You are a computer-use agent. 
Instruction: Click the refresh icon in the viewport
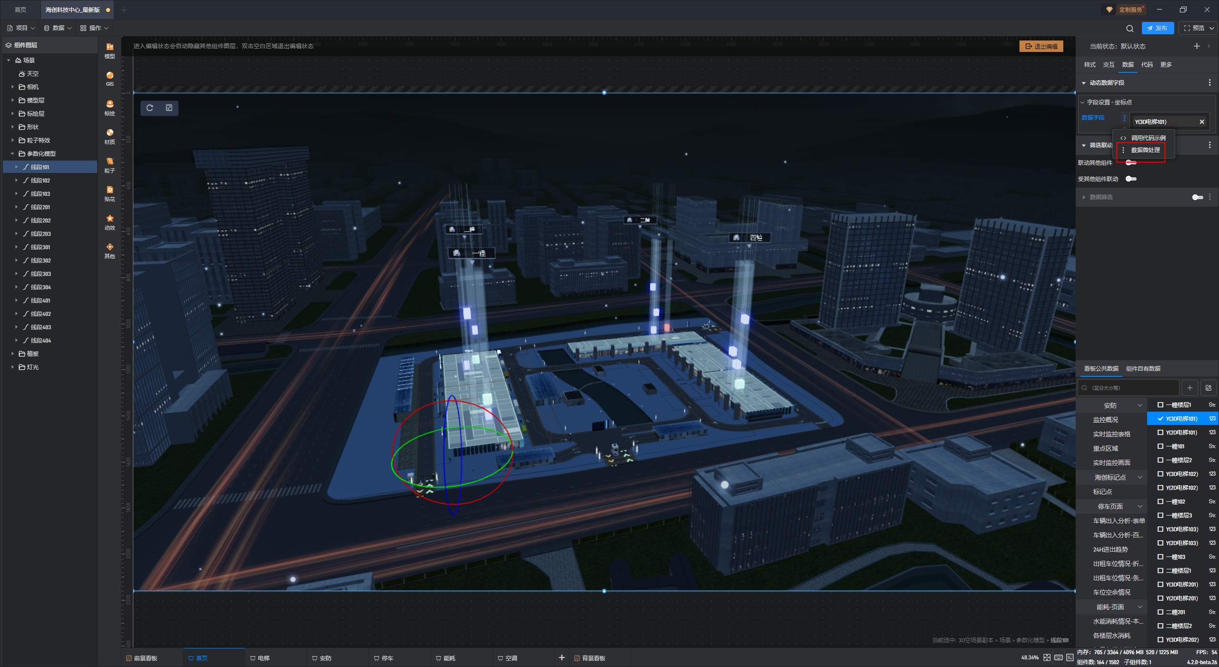pyautogui.click(x=150, y=108)
